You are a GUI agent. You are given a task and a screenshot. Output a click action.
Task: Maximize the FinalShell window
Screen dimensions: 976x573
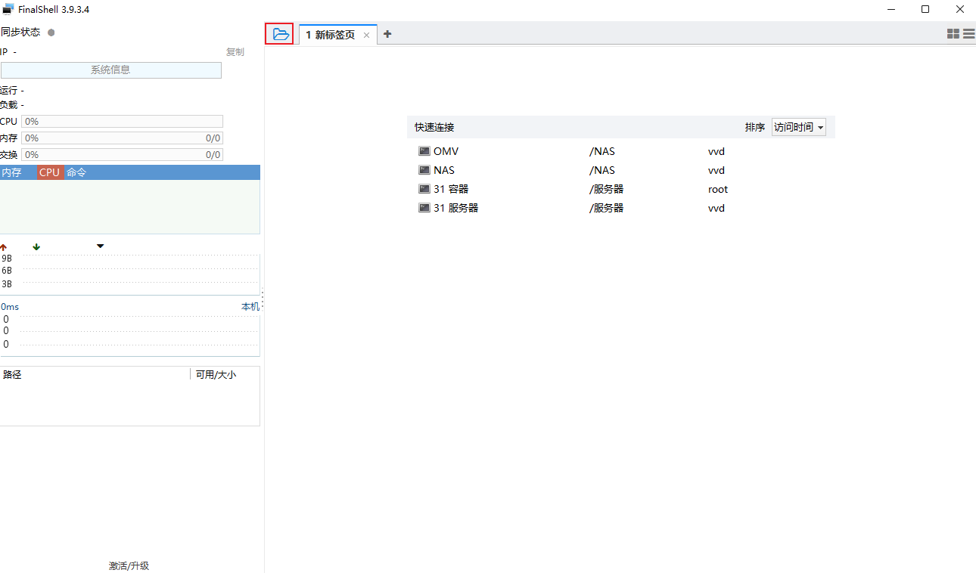(x=925, y=9)
